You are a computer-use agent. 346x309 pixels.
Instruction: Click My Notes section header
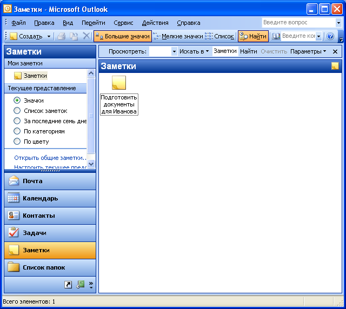coord(50,63)
